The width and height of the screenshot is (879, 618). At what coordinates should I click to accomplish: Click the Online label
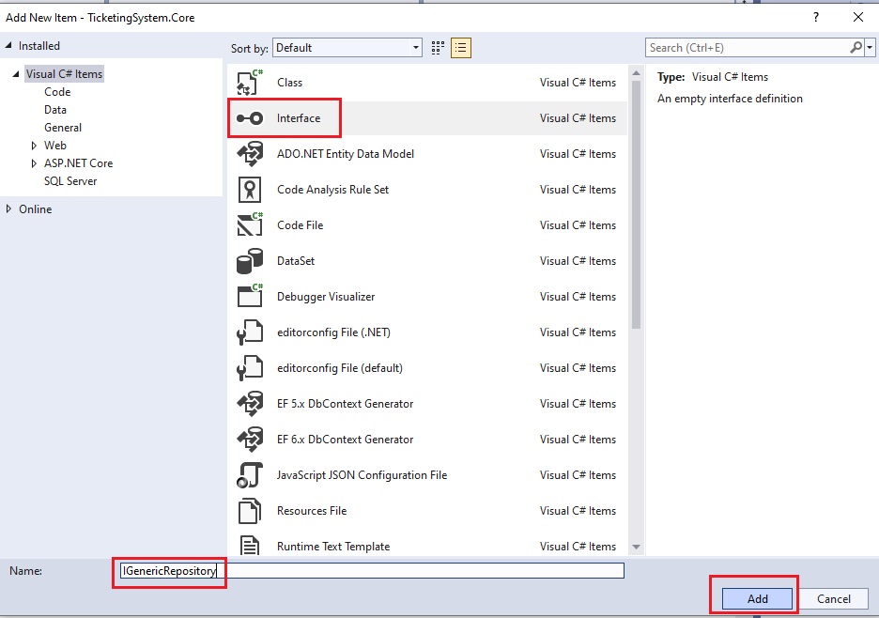36,209
